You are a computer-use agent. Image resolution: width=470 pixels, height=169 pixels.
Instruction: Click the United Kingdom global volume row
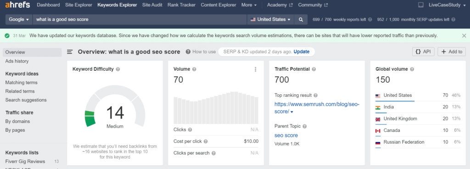click(x=418, y=119)
